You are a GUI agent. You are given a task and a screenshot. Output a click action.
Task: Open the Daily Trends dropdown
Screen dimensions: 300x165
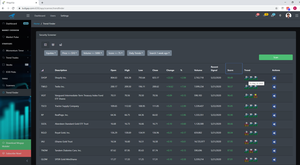point(136,53)
